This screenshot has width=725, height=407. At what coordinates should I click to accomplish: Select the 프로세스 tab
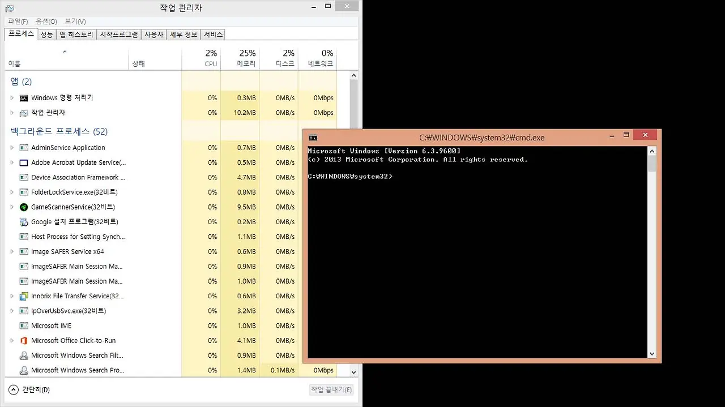point(22,34)
